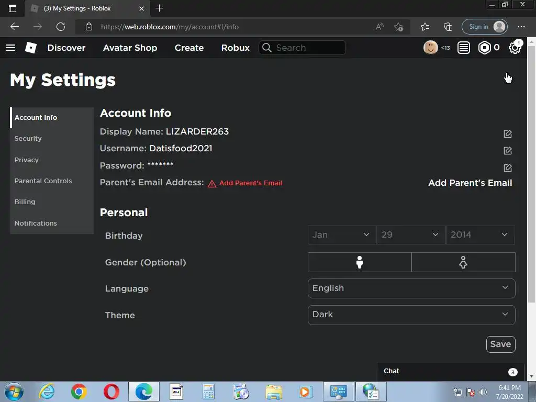536x402 pixels.
Task: Go to Avatar Shop
Action: (130, 48)
